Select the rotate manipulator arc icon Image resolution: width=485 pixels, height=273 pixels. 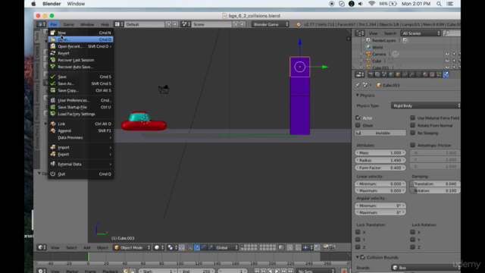coord(204,247)
